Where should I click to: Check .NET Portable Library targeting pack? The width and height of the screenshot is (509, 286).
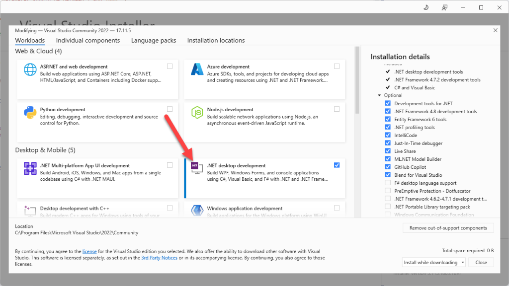388,207
